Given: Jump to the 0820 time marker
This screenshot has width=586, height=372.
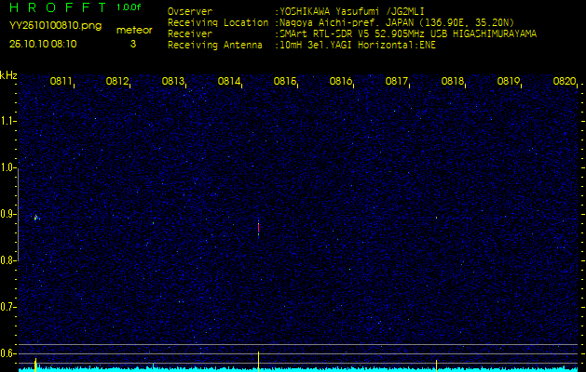Looking at the screenshot, I should coord(565,82).
